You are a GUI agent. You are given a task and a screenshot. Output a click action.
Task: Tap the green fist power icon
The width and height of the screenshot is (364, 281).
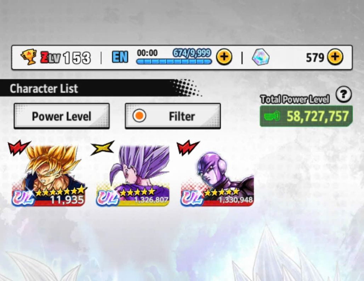272,116
